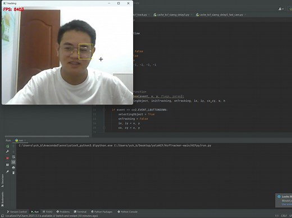Click the python.exe command line in console
This screenshot has height=218, width=292.
click(x=115, y=145)
